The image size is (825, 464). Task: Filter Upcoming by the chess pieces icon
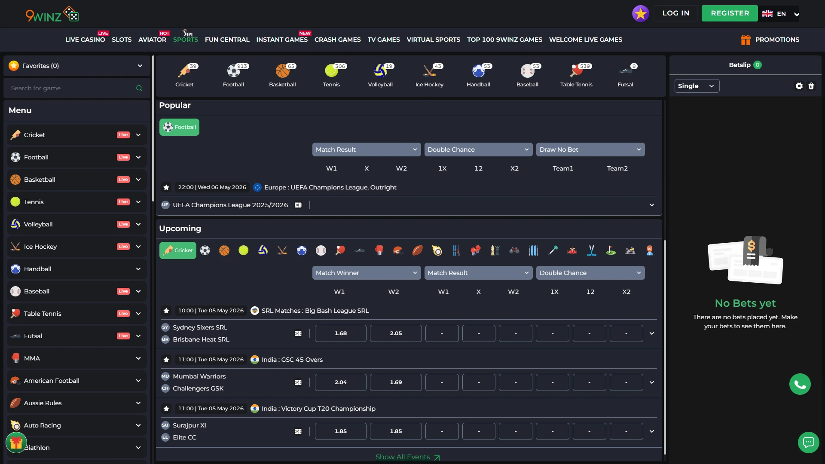pyautogui.click(x=495, y=250)
